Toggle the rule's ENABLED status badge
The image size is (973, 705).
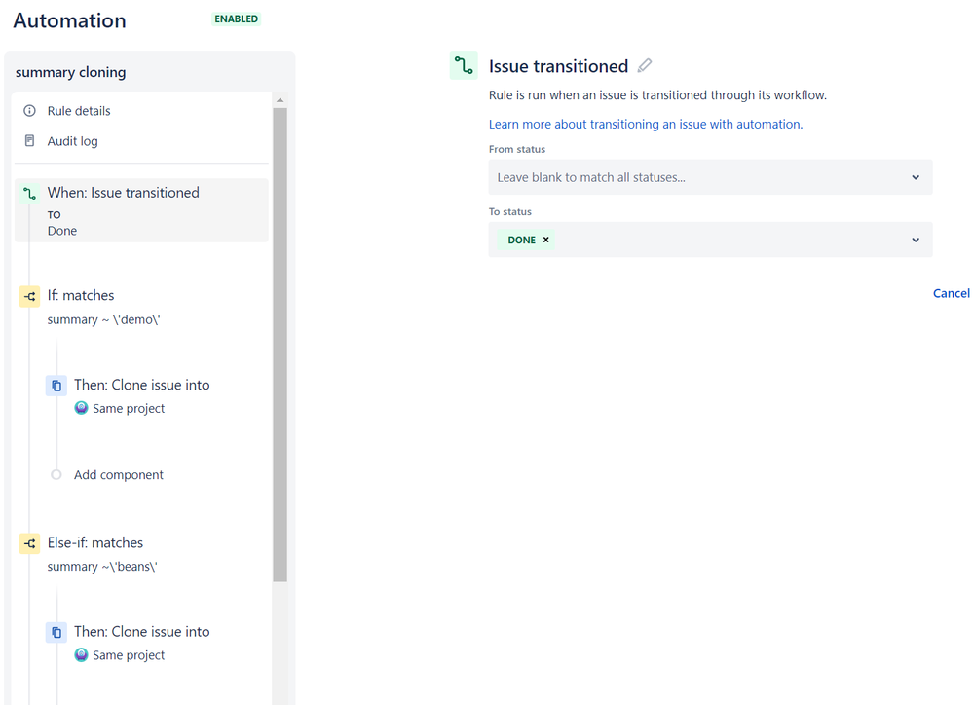235,19
